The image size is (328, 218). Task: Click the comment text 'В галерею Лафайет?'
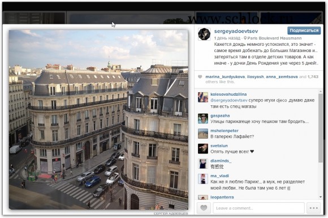(x=232, y=136)
